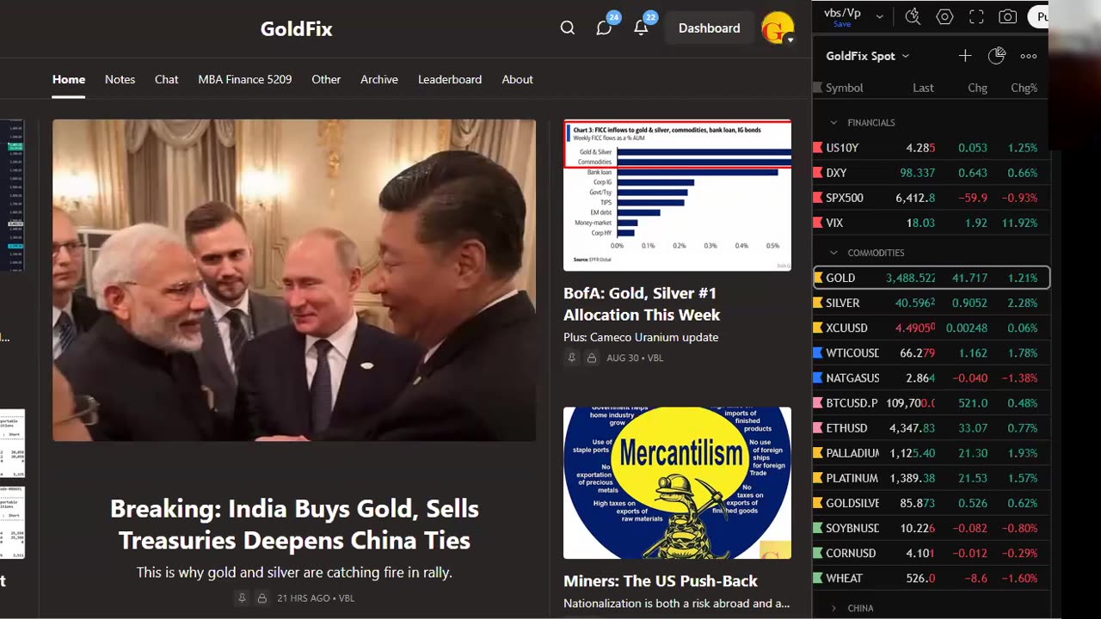
Task: Open the MBA Finance 5209 tab
Action: pos(245,79)
